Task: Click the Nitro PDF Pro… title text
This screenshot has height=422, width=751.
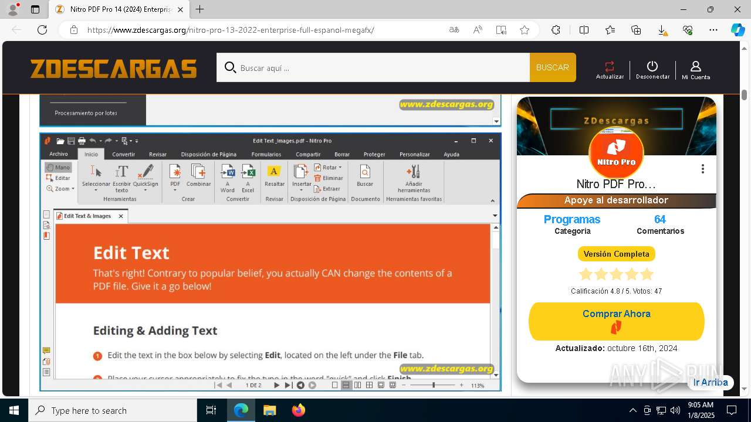Action: pyautogui.click(x=616, y=184)
